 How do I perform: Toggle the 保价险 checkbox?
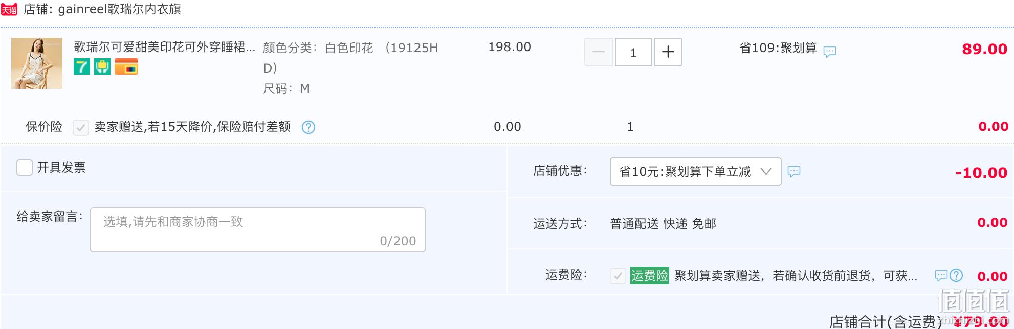81,127
